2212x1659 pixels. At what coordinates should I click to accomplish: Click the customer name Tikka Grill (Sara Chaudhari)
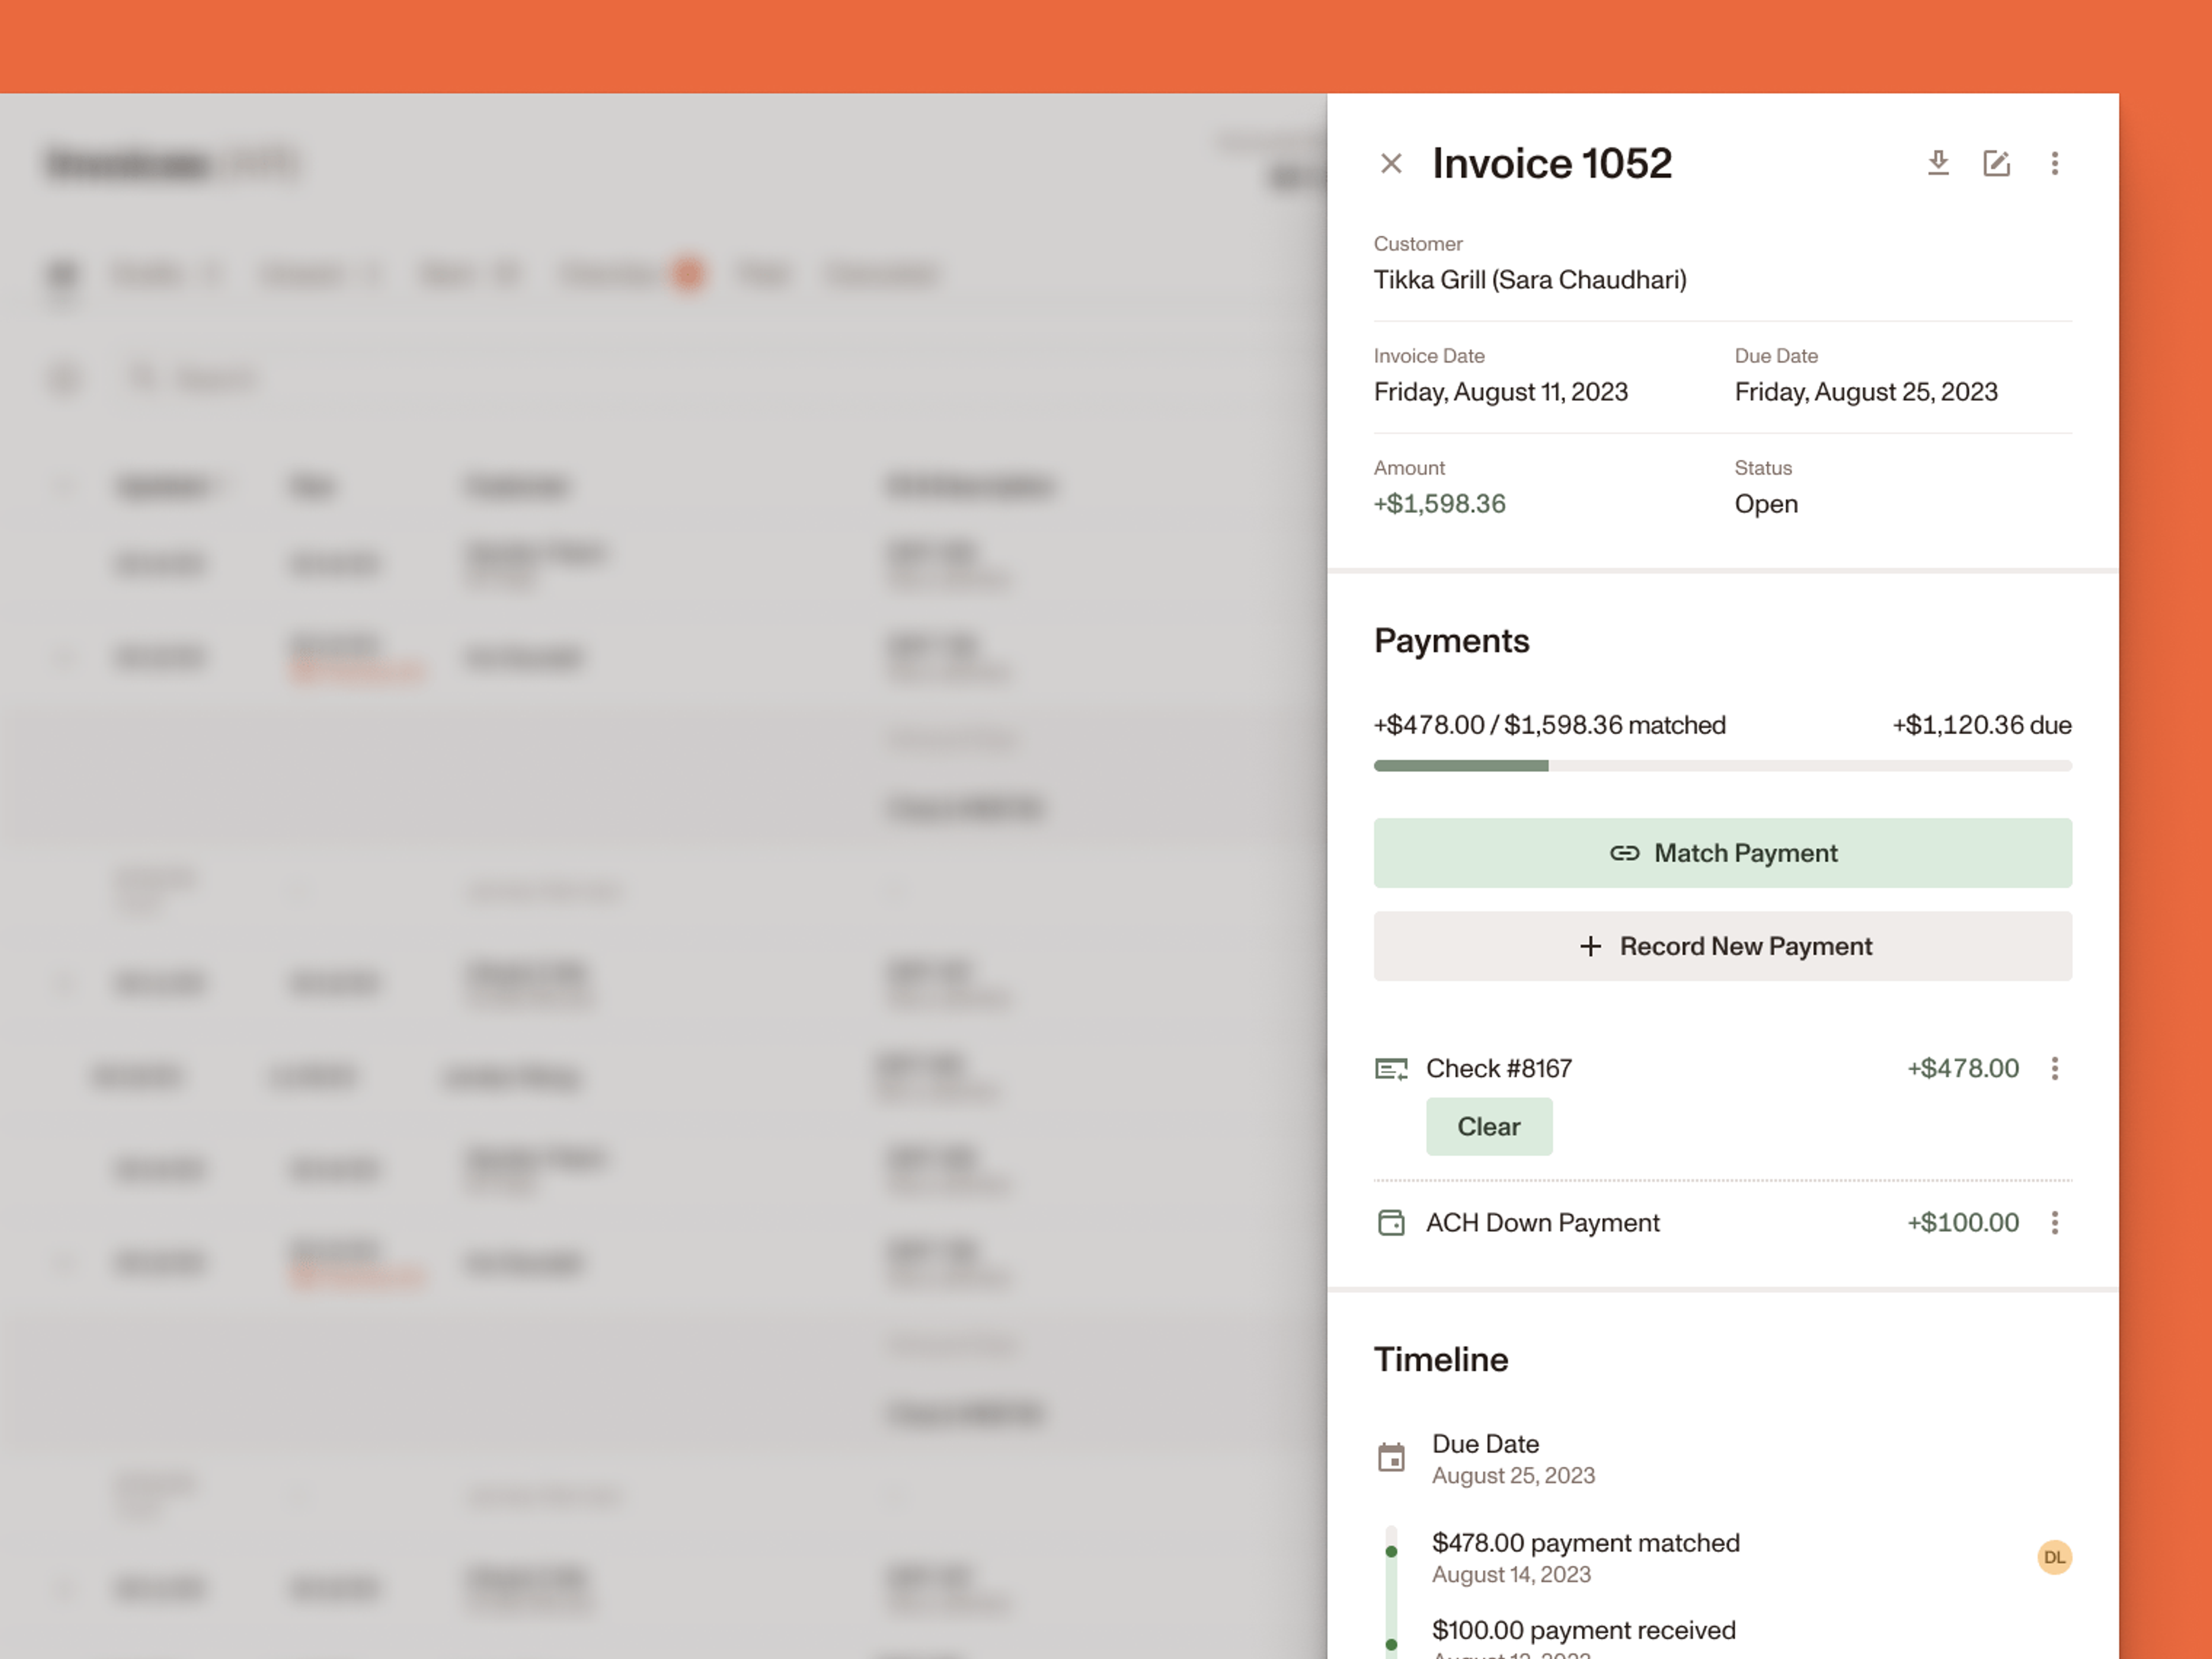[1529, 280]
